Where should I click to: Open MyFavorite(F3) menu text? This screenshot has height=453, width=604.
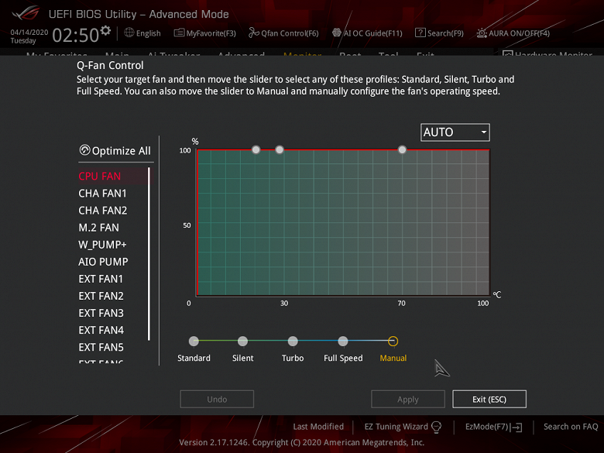coord(211,33)
